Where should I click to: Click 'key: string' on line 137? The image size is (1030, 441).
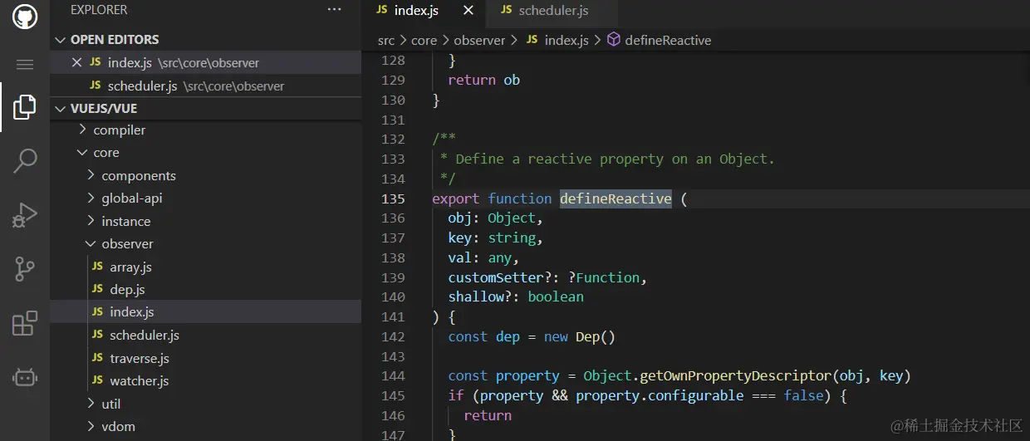(492, 238)
